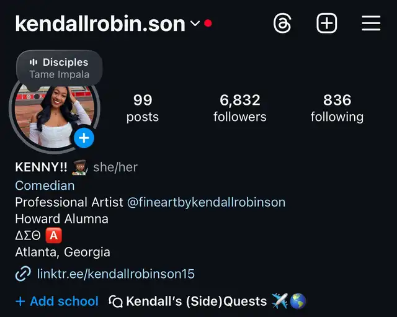Tap the create new post plus icon

tap(327, 24)
